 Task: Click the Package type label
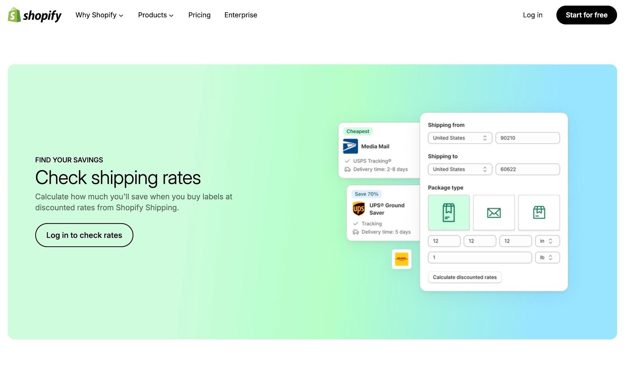pos(445,188)
